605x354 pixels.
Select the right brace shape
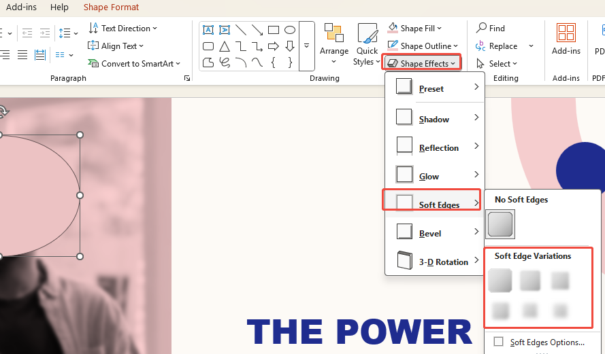(x=290, y=63)
